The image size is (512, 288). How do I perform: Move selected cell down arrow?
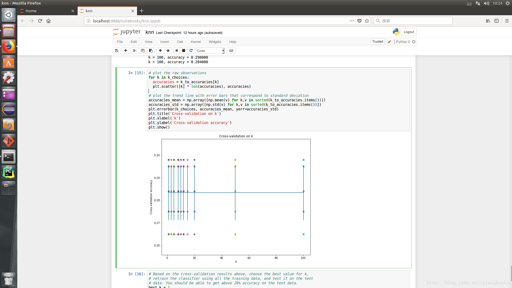(x=168, y=51)
